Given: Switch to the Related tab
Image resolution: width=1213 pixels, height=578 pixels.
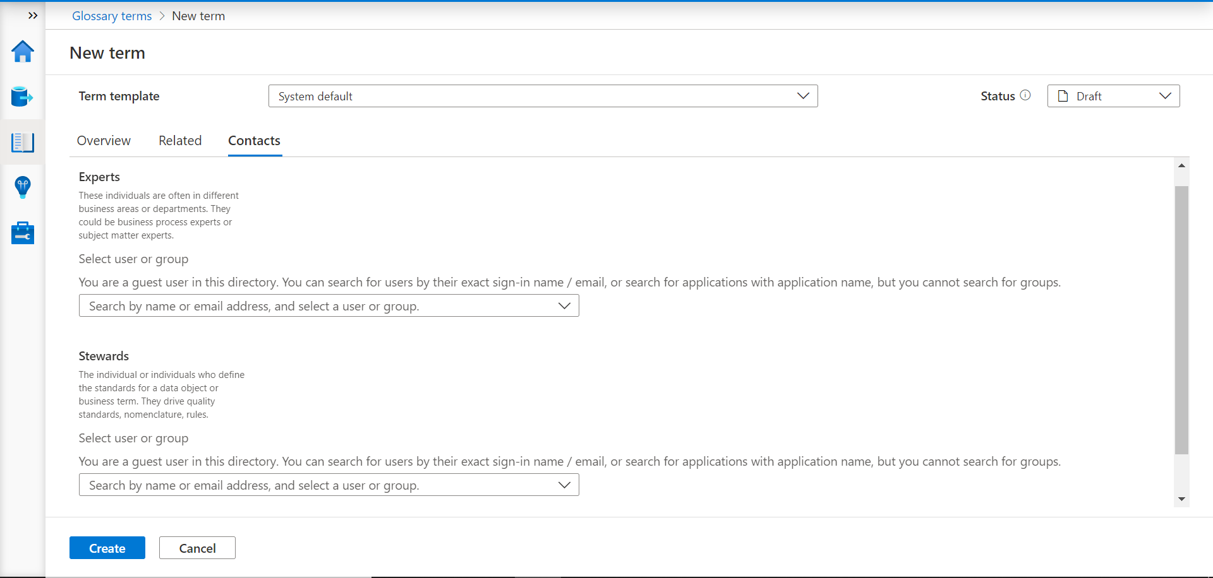Looking at the screenshot, I should (x=180, y=141).
